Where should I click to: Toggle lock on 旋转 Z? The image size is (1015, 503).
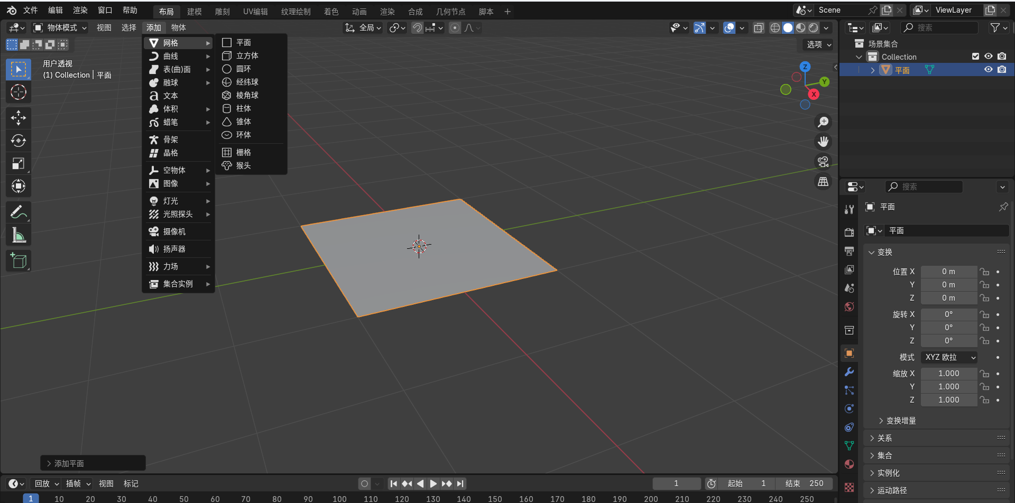984,341
